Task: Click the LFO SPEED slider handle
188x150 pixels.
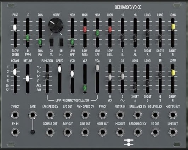Action: [x=59, y=69]
